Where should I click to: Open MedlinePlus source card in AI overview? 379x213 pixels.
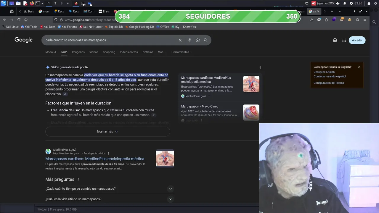(220, 86)
